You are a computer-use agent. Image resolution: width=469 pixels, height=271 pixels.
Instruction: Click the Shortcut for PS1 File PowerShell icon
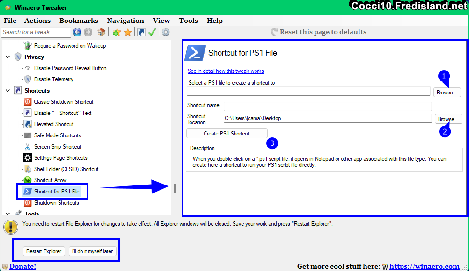click(28, 191)
